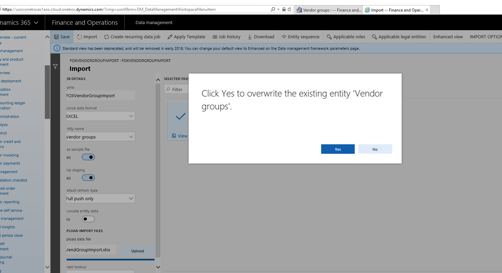Expand the Entity name dropdown
502x273 pixels.
[130, 136]
